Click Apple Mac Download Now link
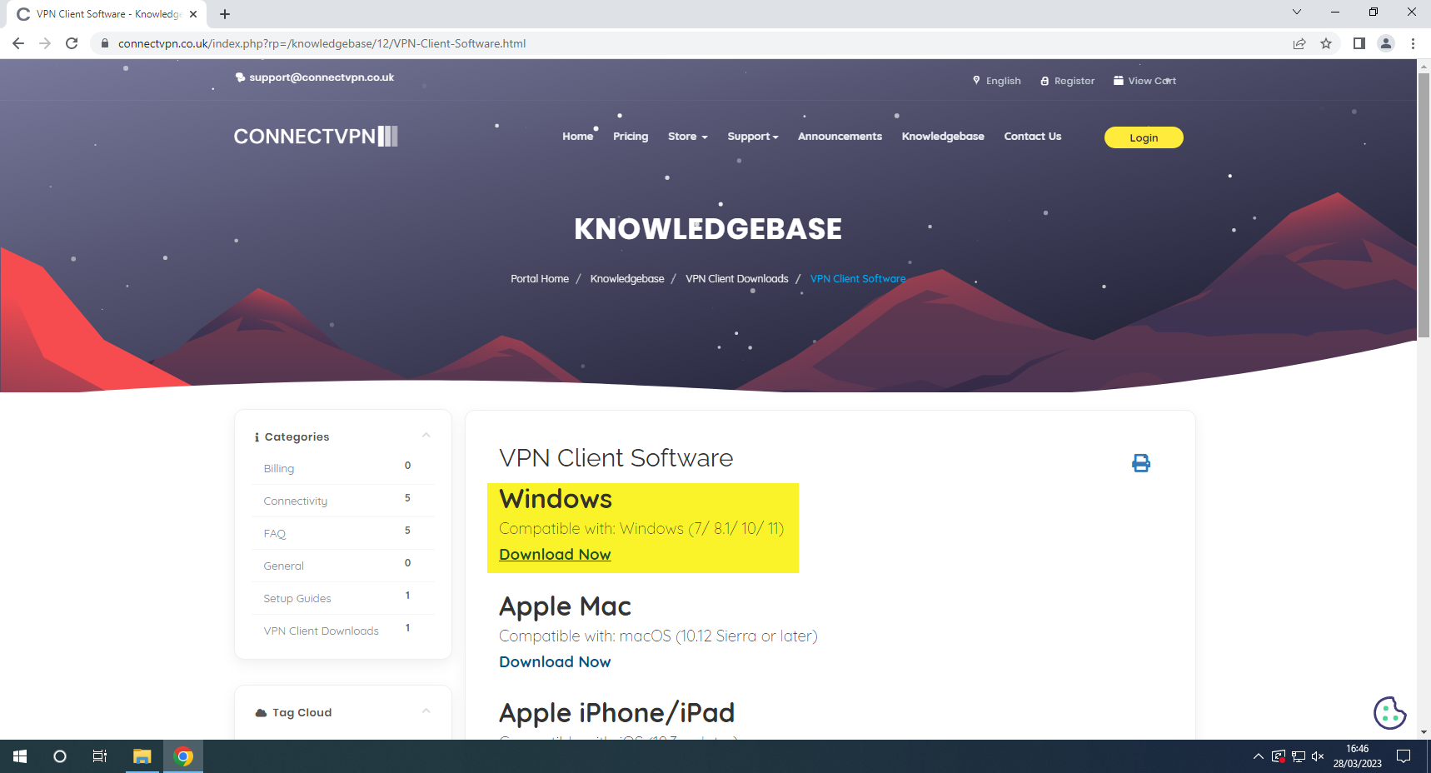This screenshot has width=1431, height=773. [555, 662]
